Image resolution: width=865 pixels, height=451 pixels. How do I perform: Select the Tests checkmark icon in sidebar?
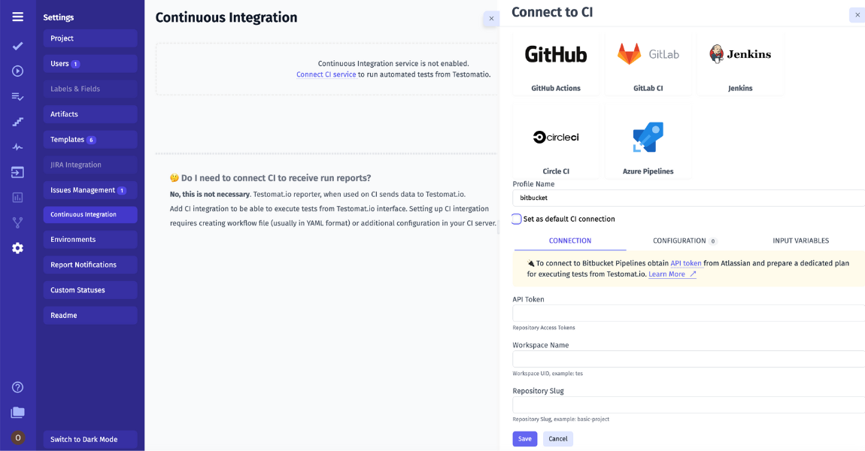pos(17,46)
